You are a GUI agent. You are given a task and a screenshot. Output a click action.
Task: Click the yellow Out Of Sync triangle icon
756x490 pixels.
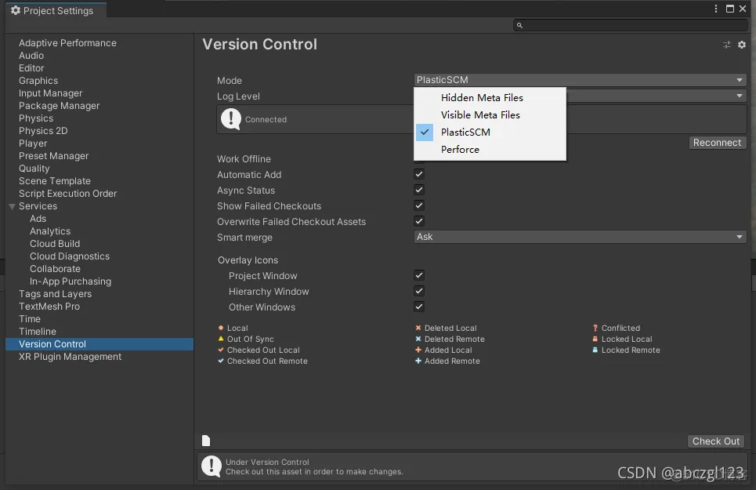[221, 339]
